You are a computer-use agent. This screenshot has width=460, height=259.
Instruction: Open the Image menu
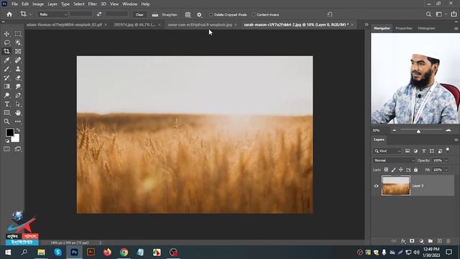(x=38, y=4)
